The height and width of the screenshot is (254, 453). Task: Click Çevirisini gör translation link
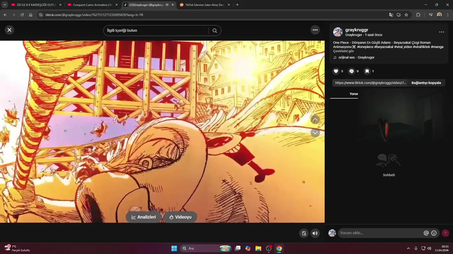click(343, 51)
